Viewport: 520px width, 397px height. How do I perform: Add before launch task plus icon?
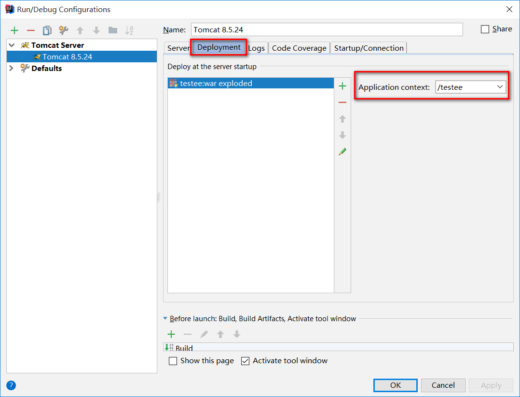coord(171,334)
